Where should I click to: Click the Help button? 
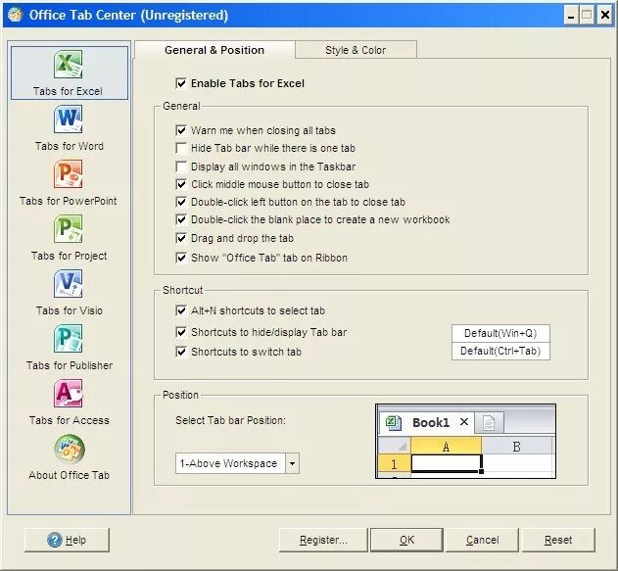(67, 540)
